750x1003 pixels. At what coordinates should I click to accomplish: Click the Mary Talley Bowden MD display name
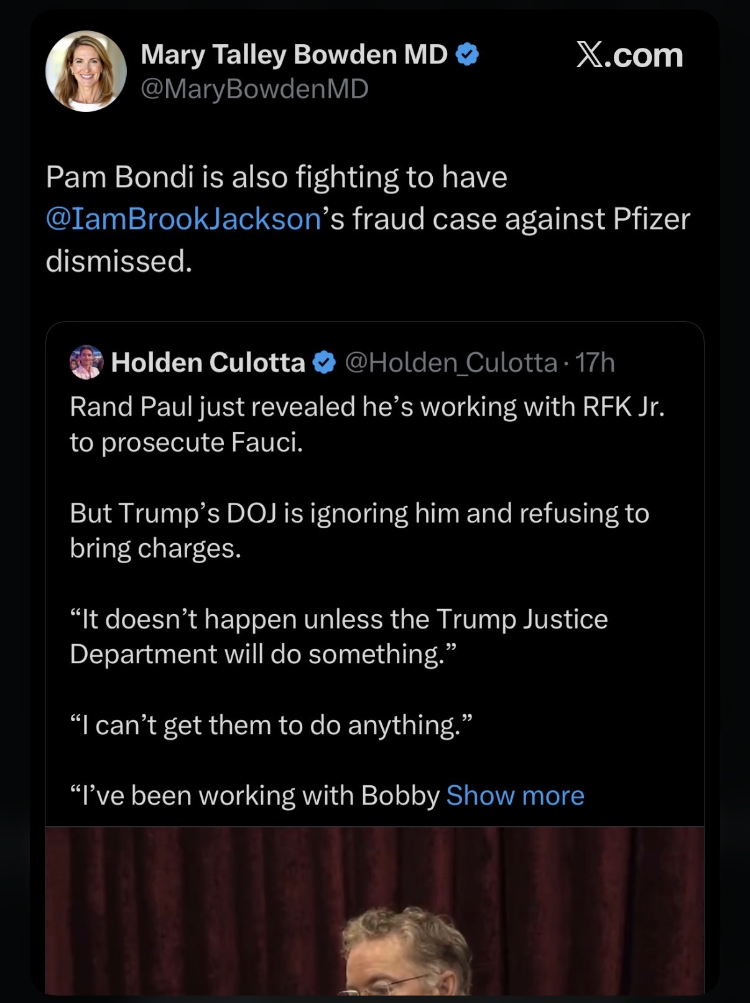[294, 55]
